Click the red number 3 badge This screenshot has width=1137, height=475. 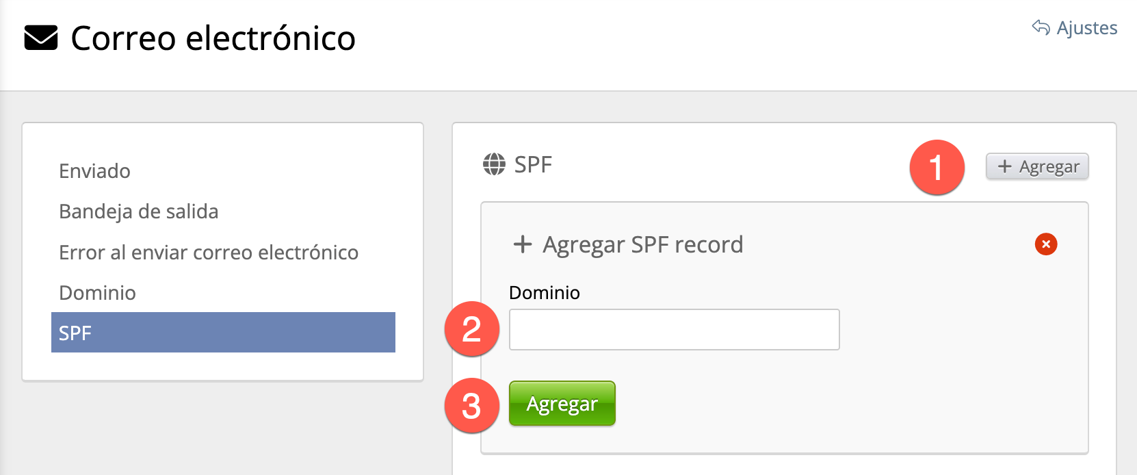point(471,406)
